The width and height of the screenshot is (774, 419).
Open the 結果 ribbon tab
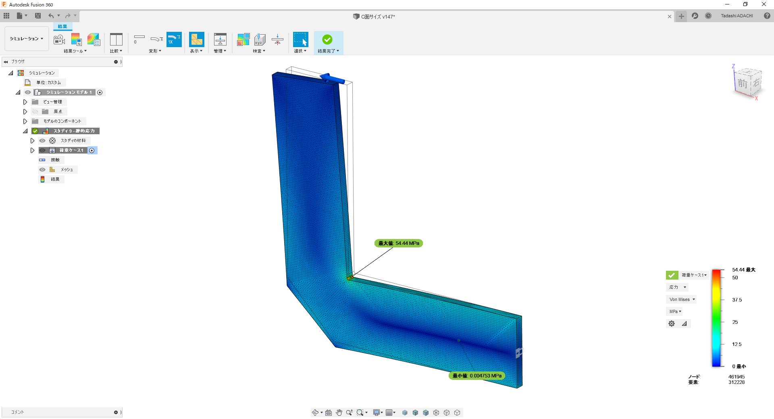tap(62, 27)
